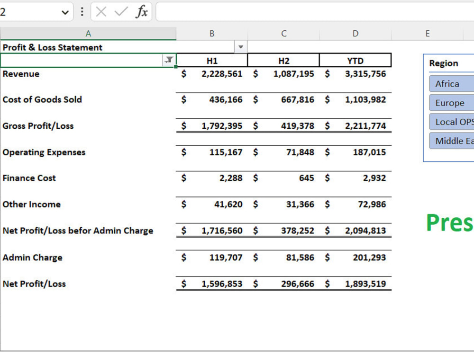Select column B header

pos(212,34)
